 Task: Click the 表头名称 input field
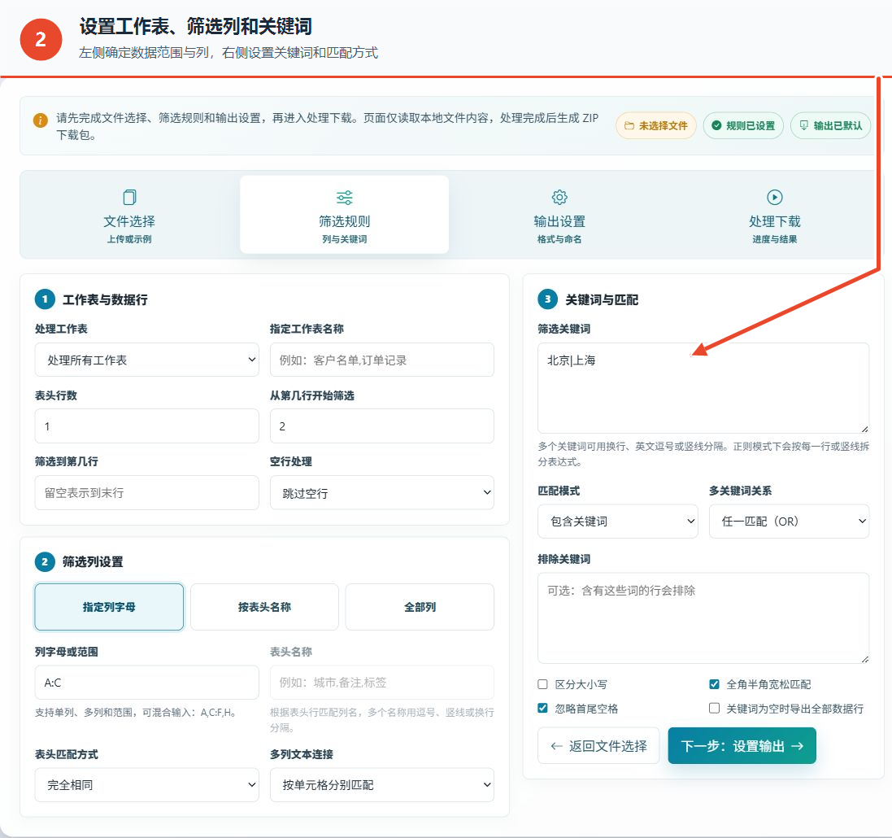(381, 683)
